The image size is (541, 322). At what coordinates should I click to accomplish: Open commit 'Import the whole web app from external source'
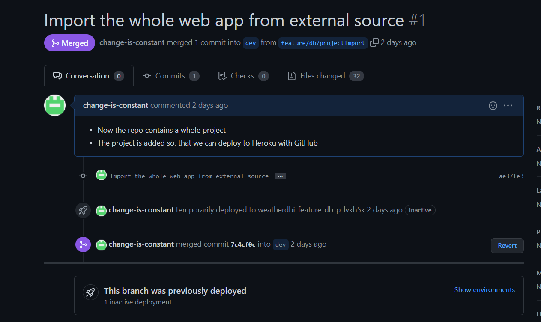pyautogui.click(x=189, y=176)
